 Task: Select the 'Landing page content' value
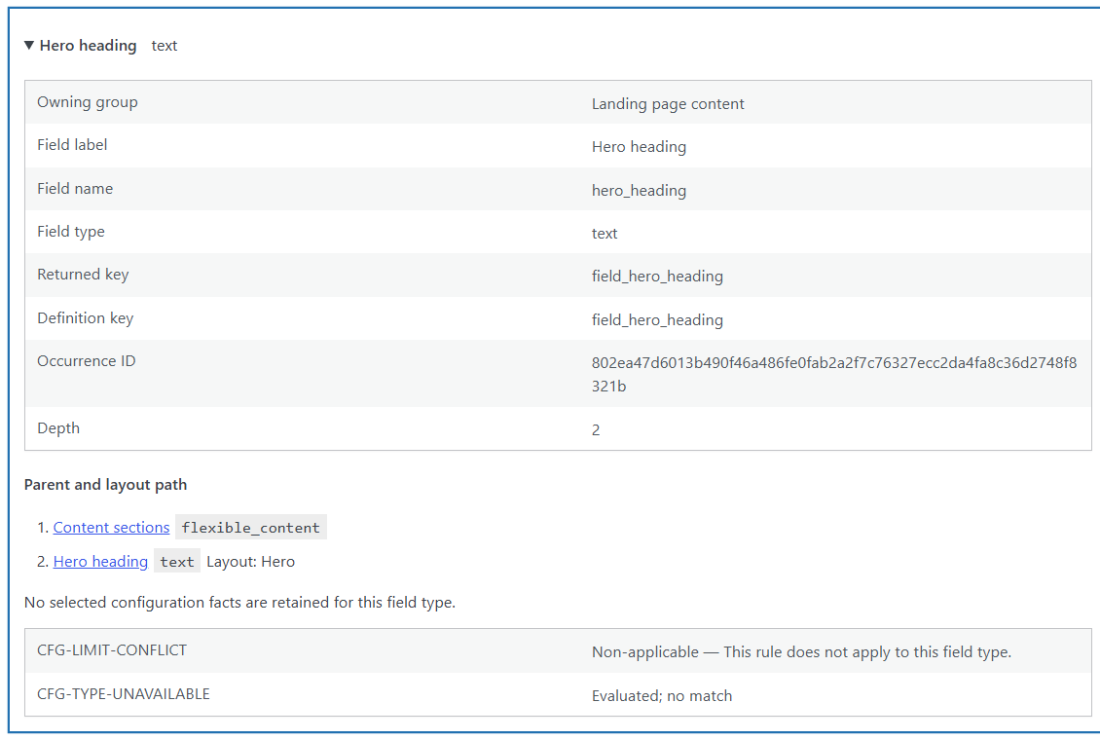pos(668,104)
